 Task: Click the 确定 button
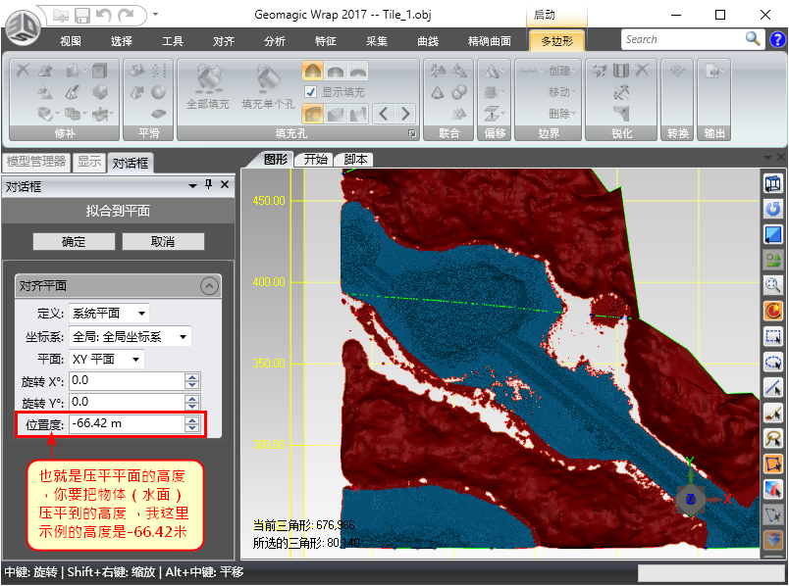tap(74, 241)
